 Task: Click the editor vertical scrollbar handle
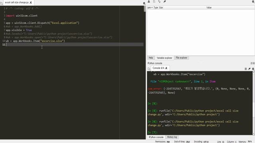(x=145, y=9)
